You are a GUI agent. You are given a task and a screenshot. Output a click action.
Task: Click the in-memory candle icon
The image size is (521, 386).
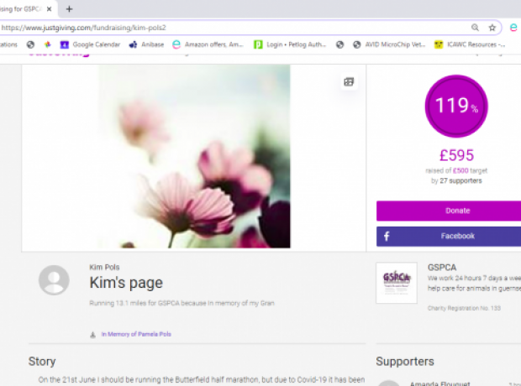92,335
